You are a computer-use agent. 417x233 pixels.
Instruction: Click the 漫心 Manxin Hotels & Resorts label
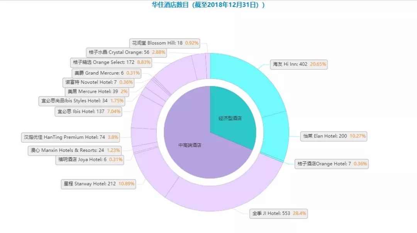coord(75,150)
